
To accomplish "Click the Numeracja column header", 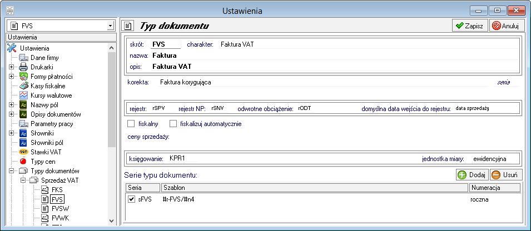I will tap(495, 187).
